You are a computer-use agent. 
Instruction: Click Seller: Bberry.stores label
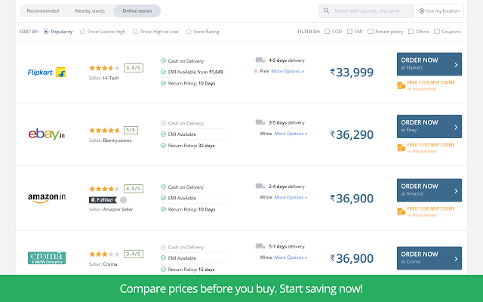[x=110, y=140]
